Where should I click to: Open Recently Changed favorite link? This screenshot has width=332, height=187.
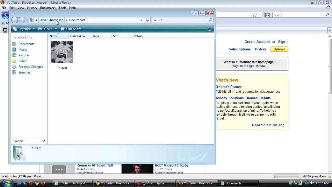31,67
